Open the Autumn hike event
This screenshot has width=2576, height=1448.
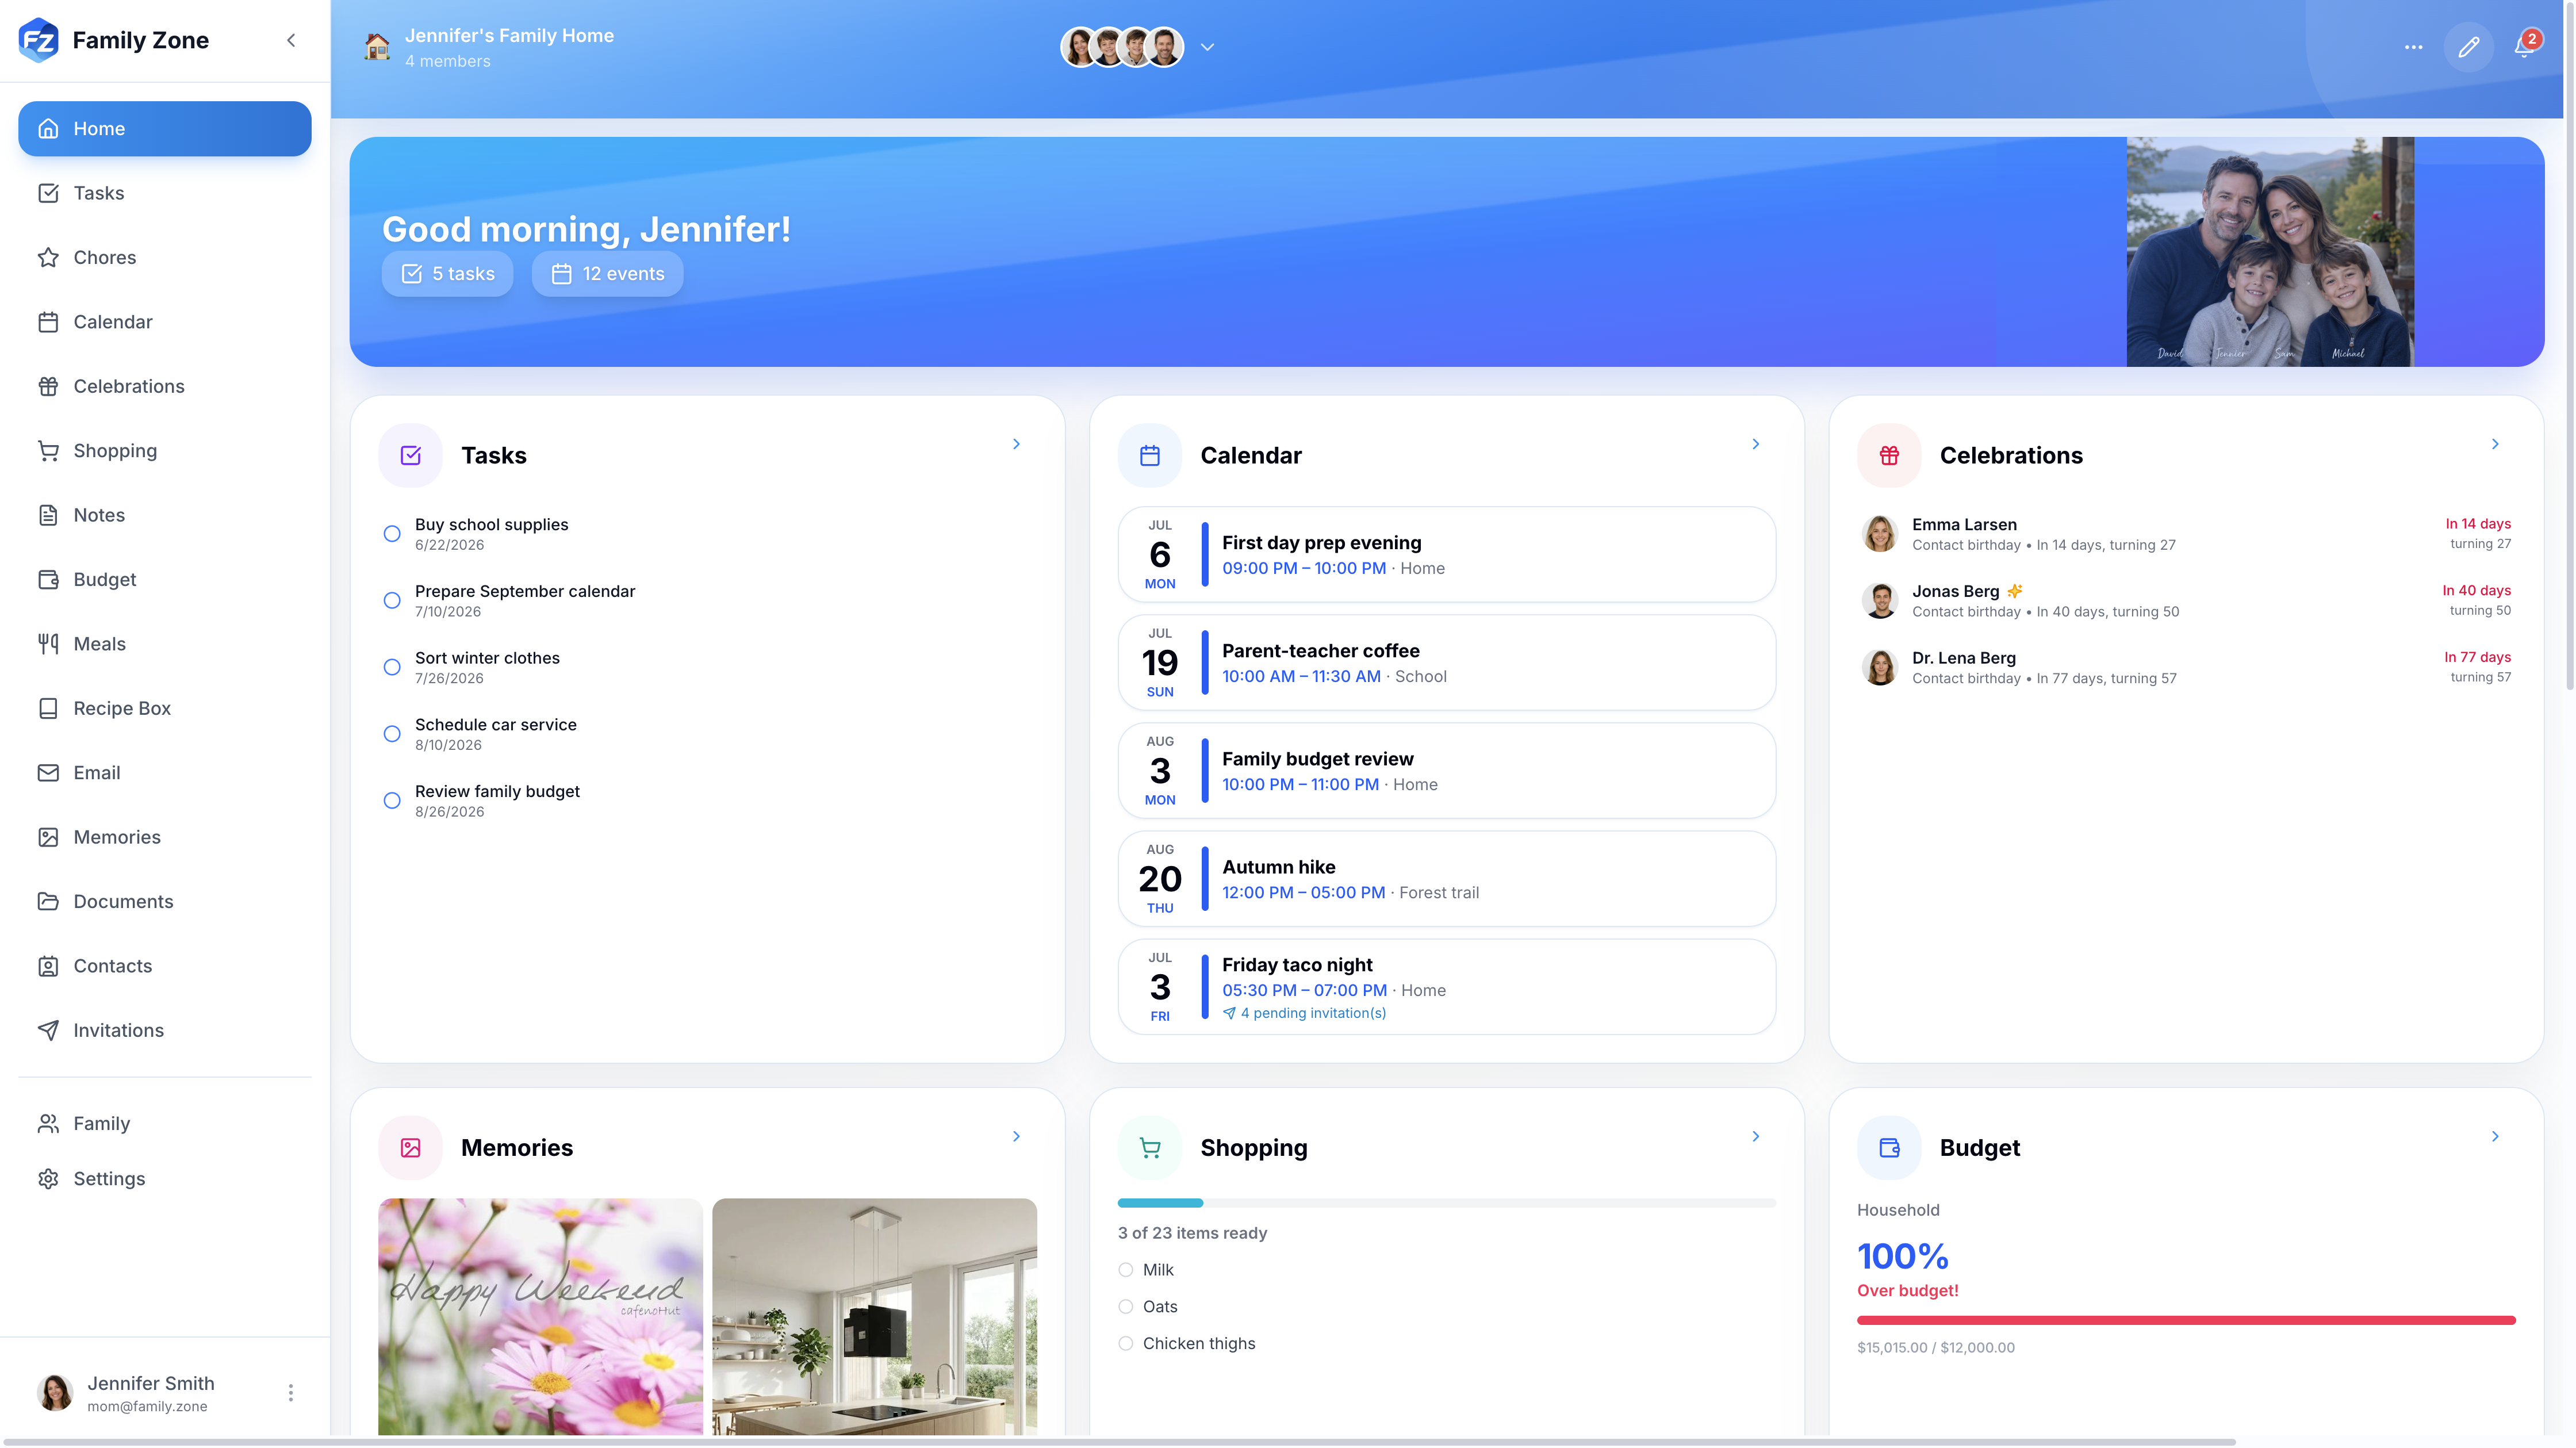[x=1446, y=879]
